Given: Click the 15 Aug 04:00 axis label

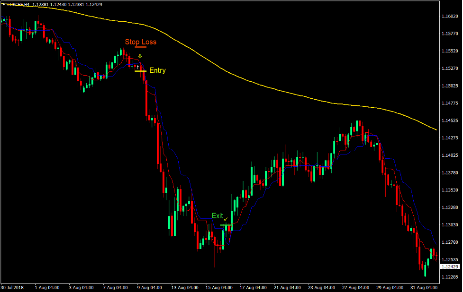Looking at the screenshot, I should [x=218, y=287].
